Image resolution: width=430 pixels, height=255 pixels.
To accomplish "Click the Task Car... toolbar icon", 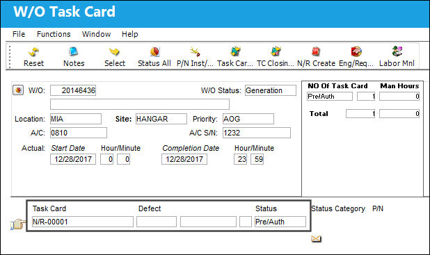I will tap(235, 56).
